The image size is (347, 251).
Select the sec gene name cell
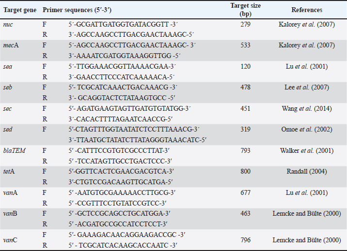(8, 108)
